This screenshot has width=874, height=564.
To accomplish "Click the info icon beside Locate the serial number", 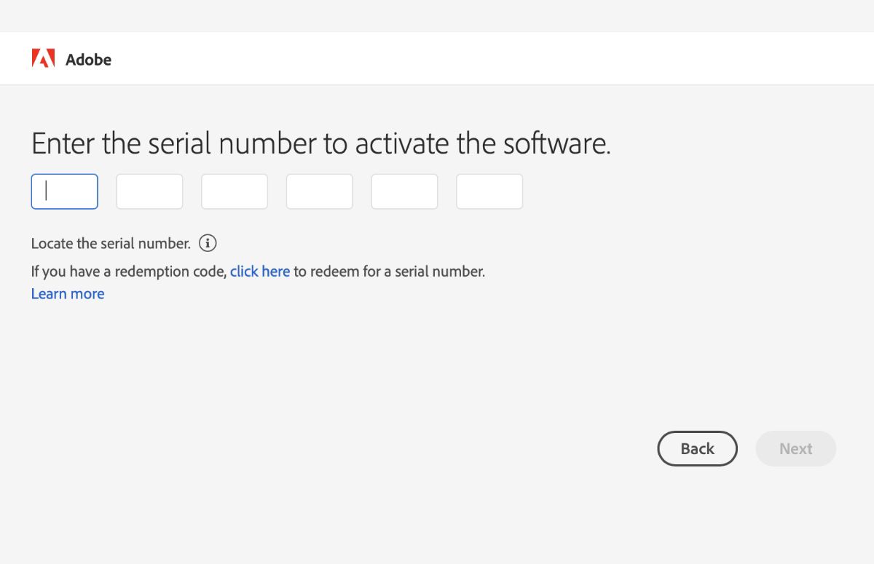I will point(208,243).
